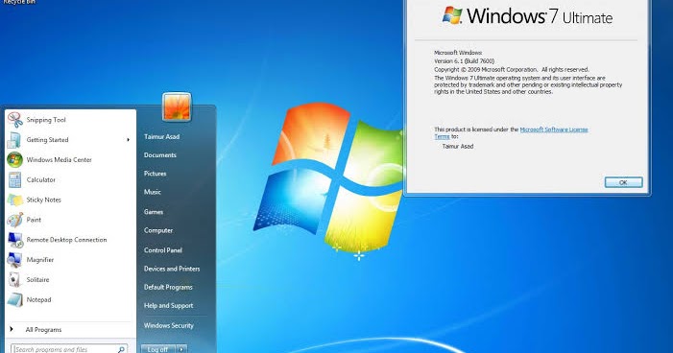673x353 pixels.
Task: Expand the Getting Started submenu arrow
Action: coord(128,140)
